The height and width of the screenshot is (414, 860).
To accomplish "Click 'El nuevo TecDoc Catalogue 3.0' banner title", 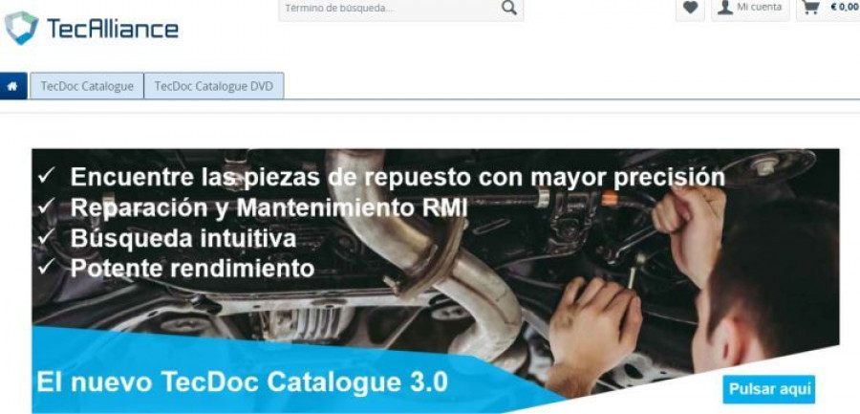I will pos(242,382).
